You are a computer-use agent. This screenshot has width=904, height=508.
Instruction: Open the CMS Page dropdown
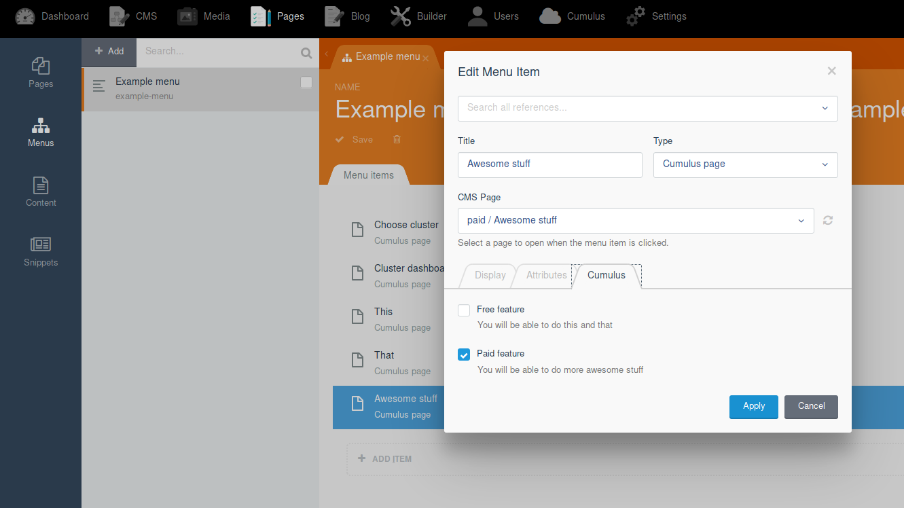pyautogui.click(x=636, y=220)
